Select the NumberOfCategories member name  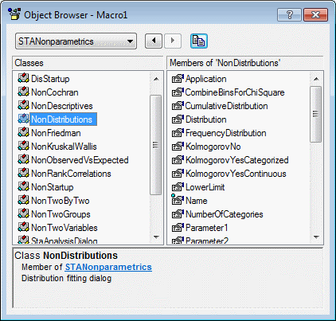click(225, 214)
